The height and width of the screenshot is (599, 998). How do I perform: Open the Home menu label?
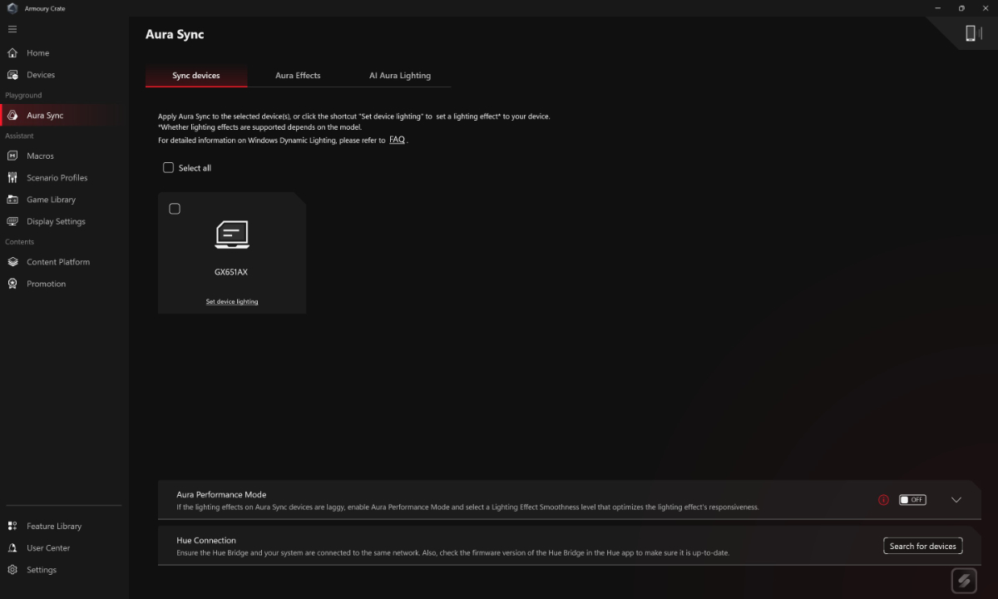[x=38, y=53]
